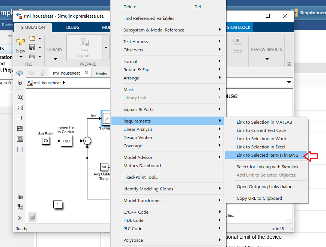Click the sample time arrows icon
Screen dimensions: 326x247
(20, 118)
